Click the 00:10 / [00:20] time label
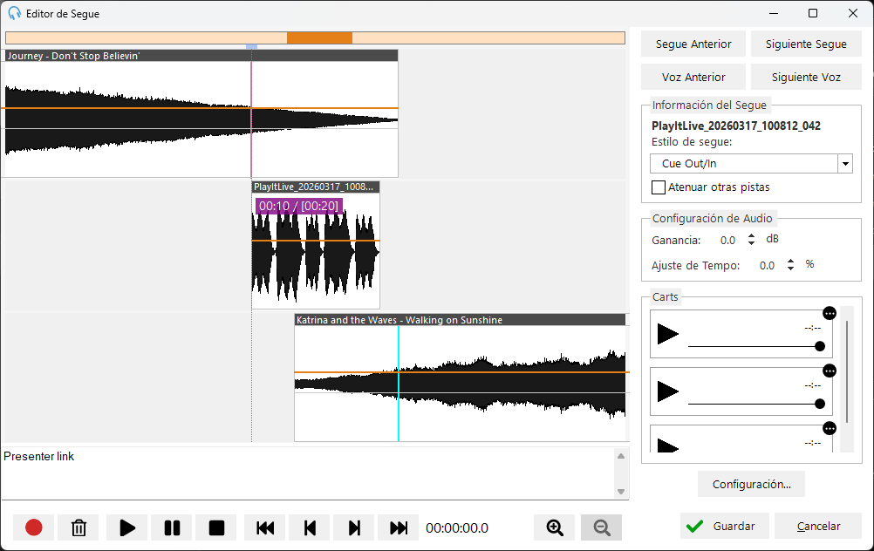874x551 pixels. click(x=299, y=206)
